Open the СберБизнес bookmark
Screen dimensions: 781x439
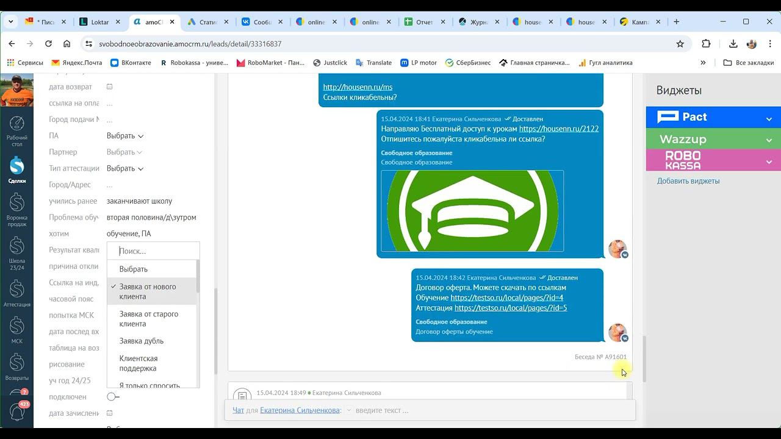tap(469, 63)
